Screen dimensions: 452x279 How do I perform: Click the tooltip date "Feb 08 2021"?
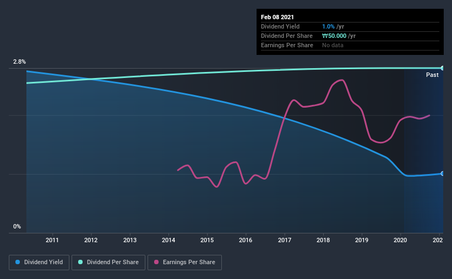tap(279, 17)
